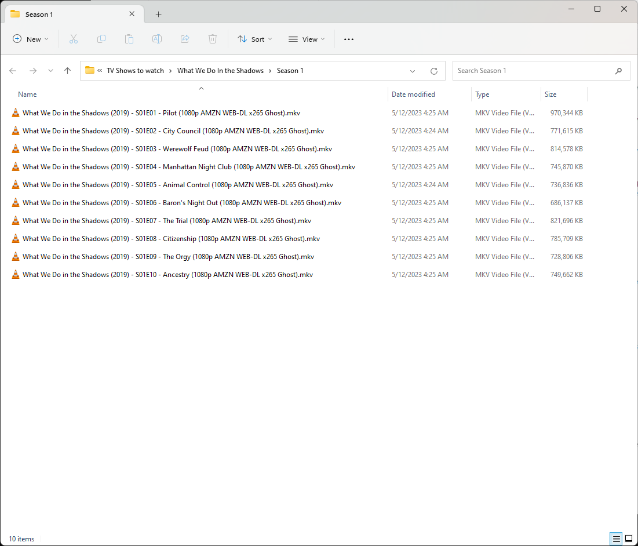The height and width of the screenshot is (546, 638).
Task: Open the Sort dropdown menu
Action: click(x=255, y=39)
